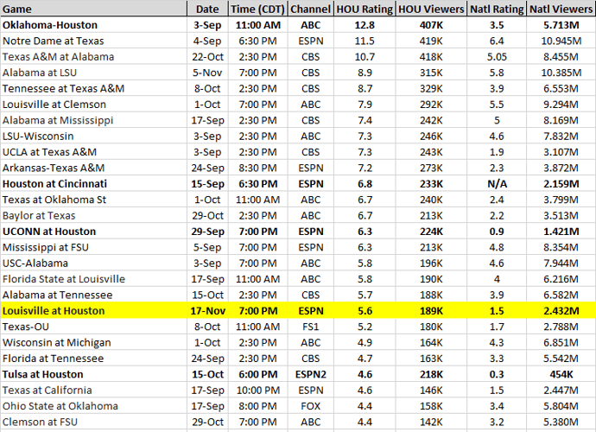Viewport: 596px width, 432px height.
Task: Click the 'Clemson at FSU' cell
Action: pos(93,422)
